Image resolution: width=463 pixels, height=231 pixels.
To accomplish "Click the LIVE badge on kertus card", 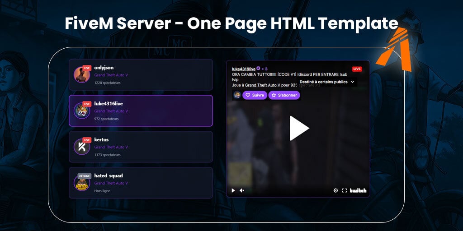I will click(87, 140).
